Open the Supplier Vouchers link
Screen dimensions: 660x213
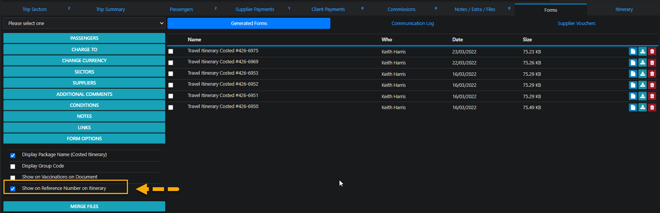point(576,23)
